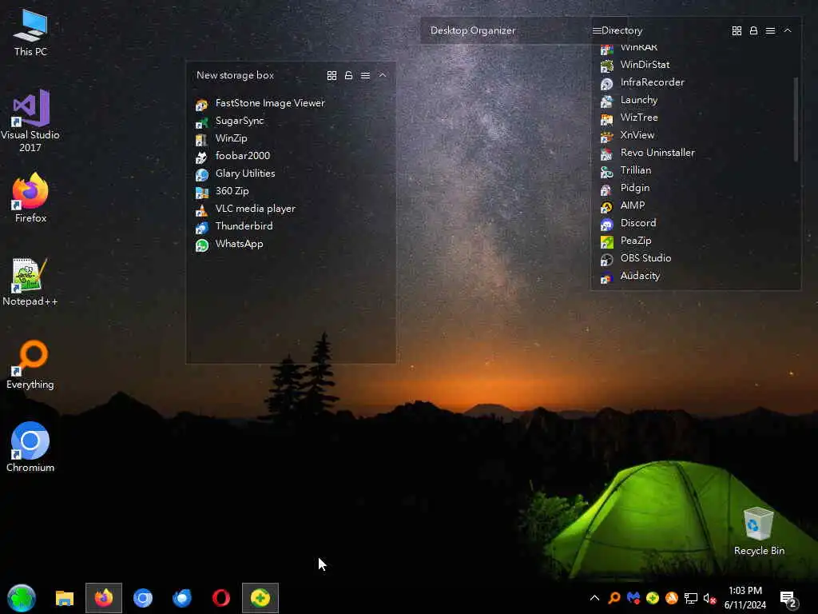Toggle the lock on New storage box
The height and width of the screenshot is (614, 818).
(348, 76)
